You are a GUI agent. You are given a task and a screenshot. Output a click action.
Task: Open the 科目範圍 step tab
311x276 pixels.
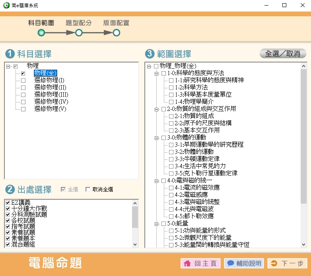point(41,23)
